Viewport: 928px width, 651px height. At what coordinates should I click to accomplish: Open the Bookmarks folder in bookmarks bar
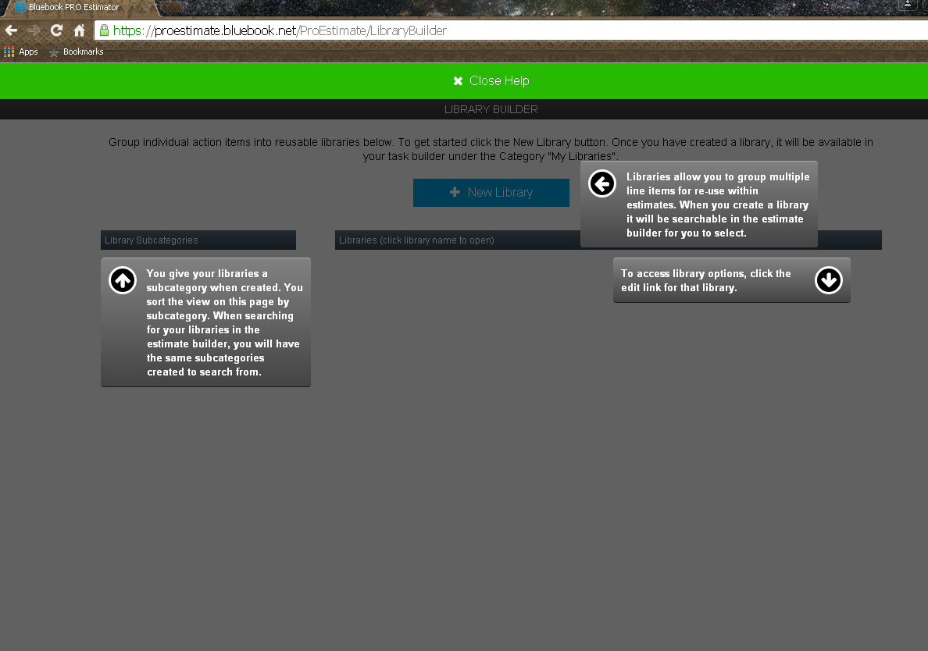[x=77, y=52]
